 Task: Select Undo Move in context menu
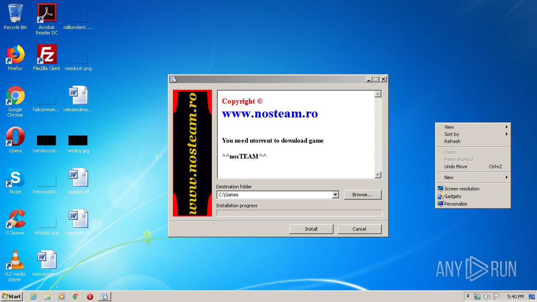(x=473, y=167)
